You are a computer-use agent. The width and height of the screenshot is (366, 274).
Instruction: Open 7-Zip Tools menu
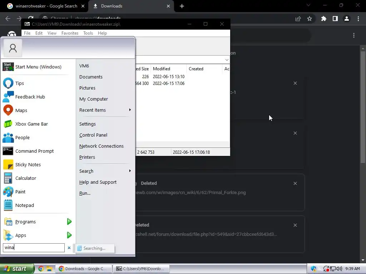88,33
